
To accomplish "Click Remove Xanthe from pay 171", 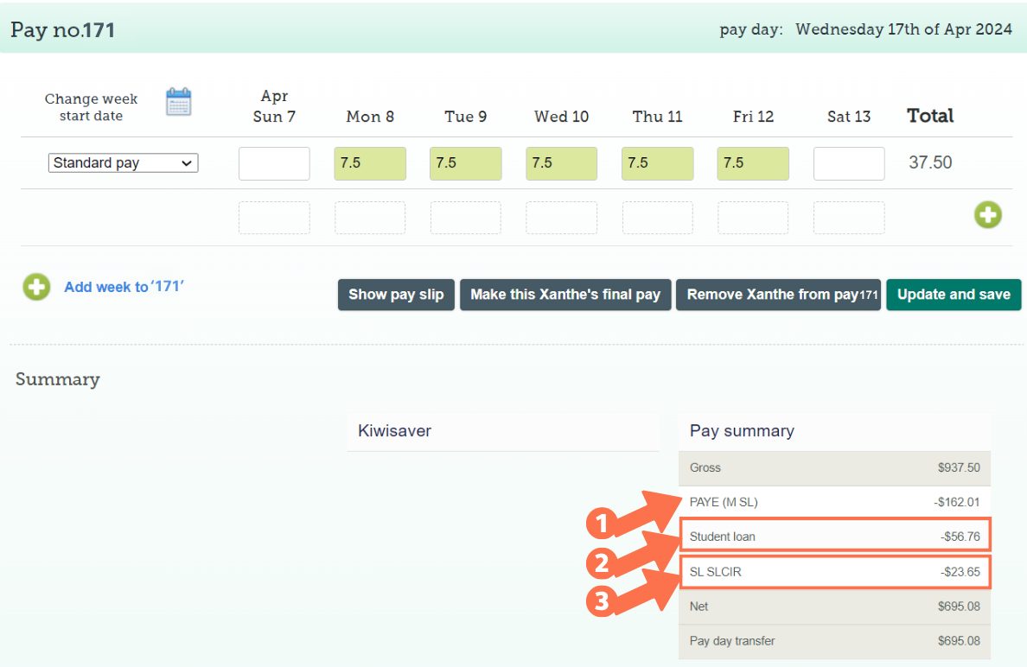I will 778,295.
